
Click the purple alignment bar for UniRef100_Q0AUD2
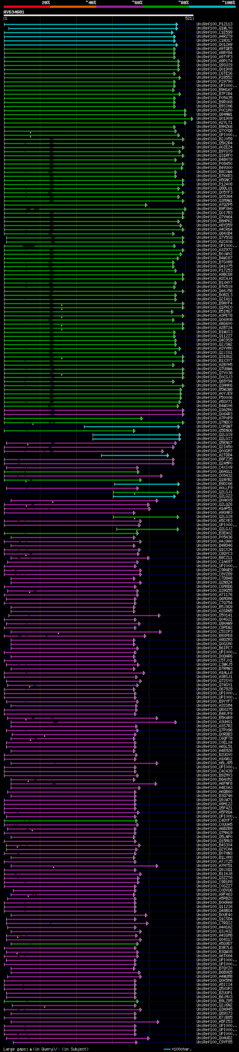(78, 1038)
